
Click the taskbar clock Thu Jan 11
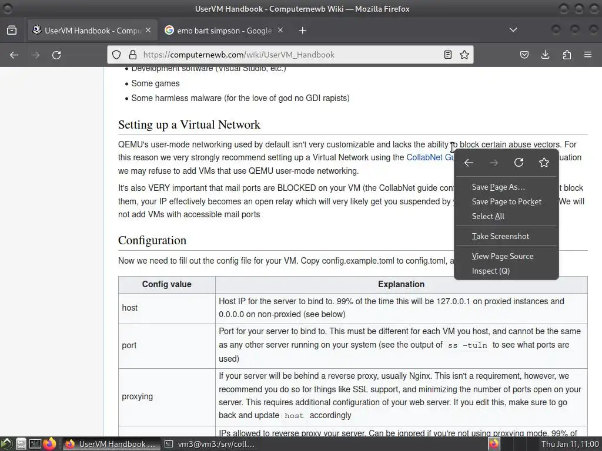(x=570, y=444)
